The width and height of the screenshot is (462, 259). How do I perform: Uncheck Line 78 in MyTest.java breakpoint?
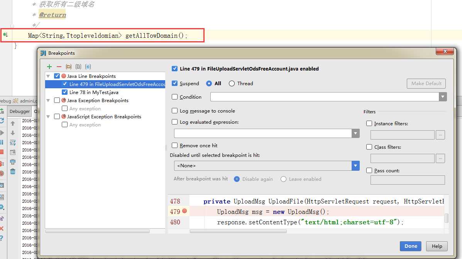point(65,92)
